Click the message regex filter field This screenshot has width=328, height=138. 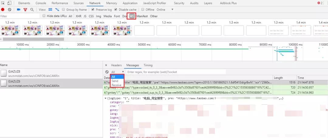click(x=176, y=72)
